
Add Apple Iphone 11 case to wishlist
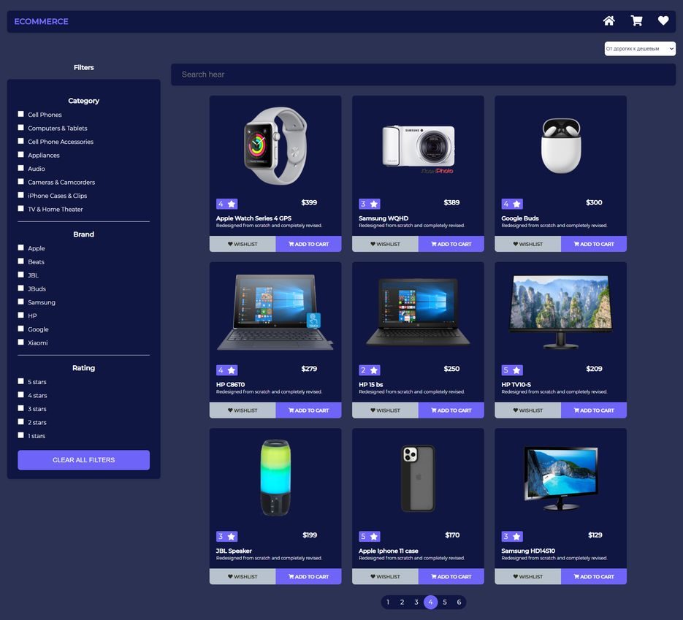click(385, 576)
